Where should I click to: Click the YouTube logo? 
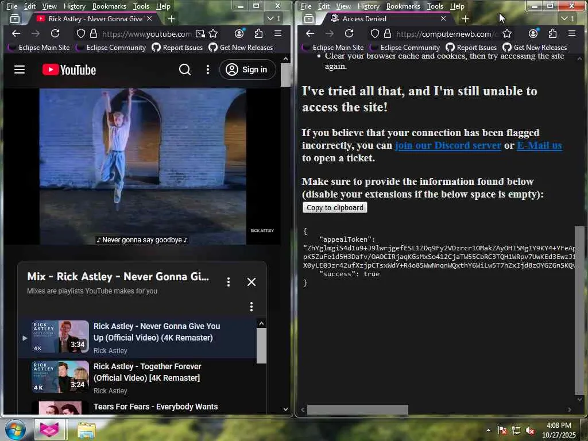69,69
